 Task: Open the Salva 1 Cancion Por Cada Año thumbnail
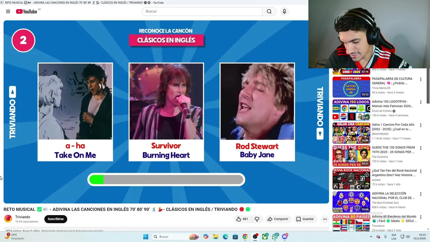tap(351, 133)
